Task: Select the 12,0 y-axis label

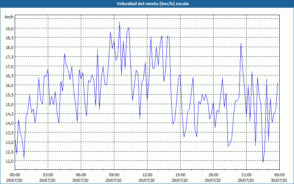Action: point(10,161)
